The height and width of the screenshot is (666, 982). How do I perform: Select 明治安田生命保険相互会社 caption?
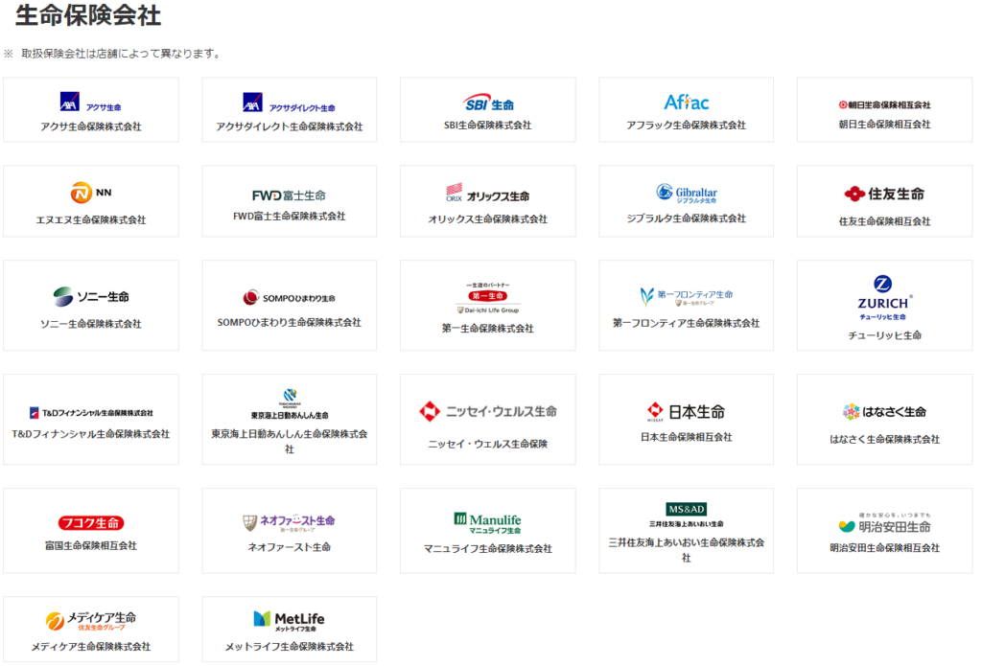point(884,548)
